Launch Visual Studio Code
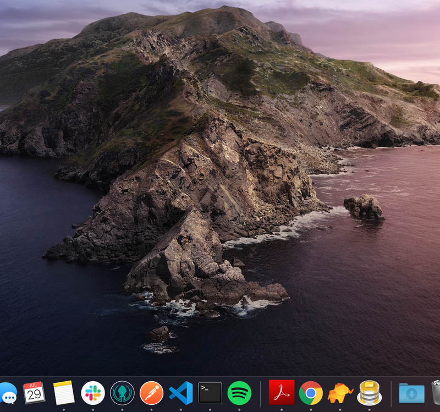 click(x=181, y=393)
